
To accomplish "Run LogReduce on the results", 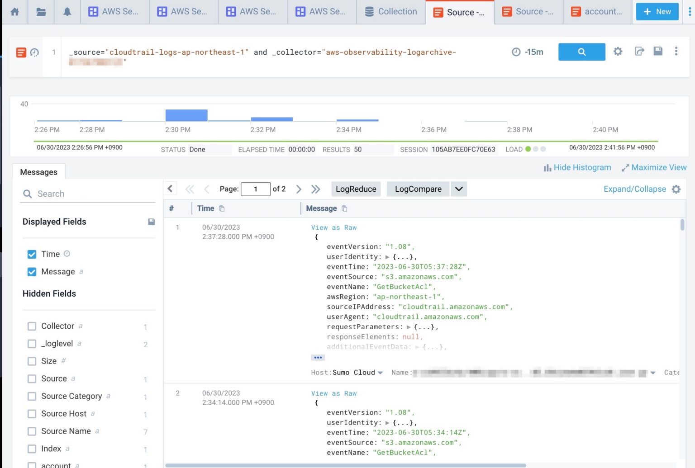I will [356, 189].
